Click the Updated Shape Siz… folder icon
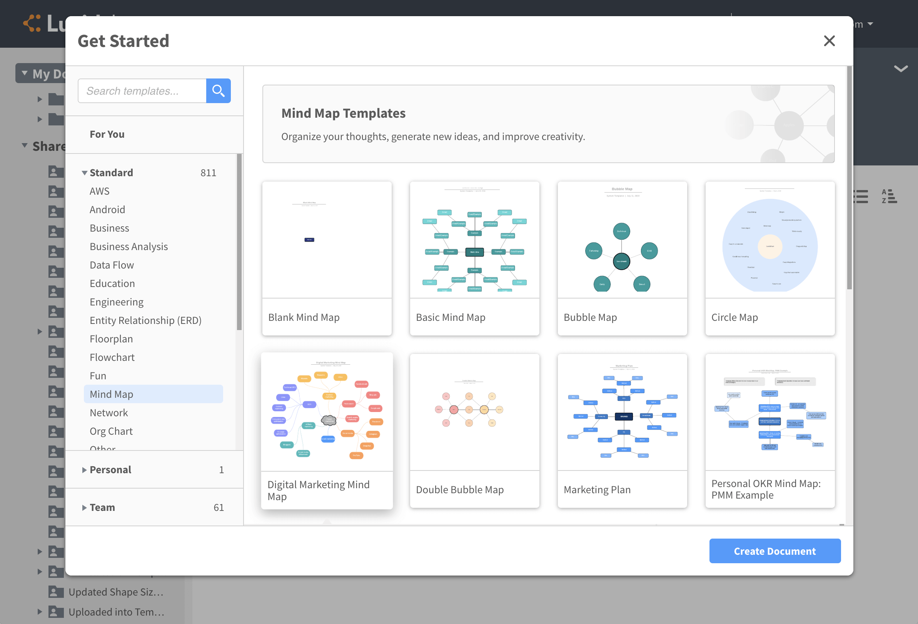The image size is (918, 624). [56, 592]
